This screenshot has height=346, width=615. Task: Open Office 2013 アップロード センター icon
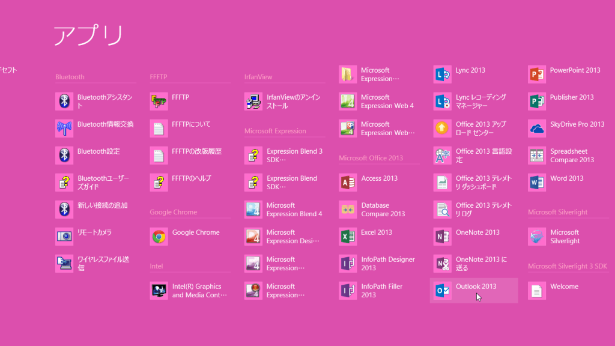click(x=443, y=129)
